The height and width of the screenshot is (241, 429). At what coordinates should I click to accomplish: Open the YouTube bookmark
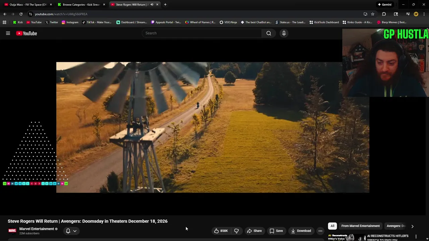click(34, 22)
